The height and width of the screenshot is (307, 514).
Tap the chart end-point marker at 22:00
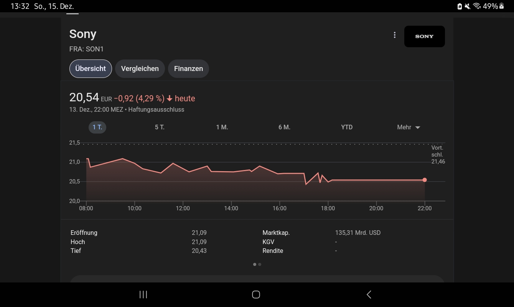425,180
